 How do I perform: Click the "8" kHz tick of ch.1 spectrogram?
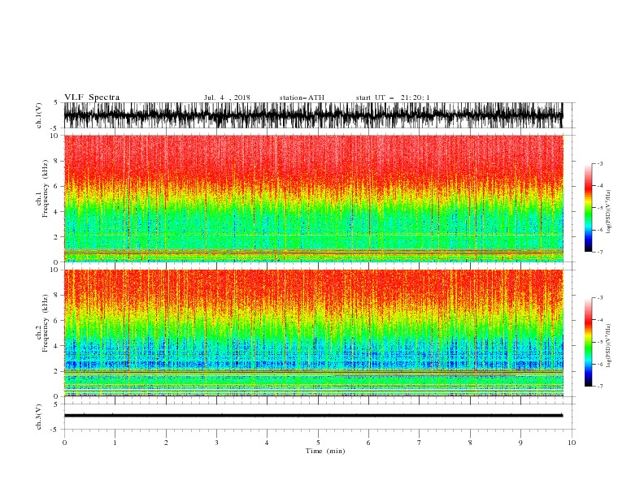pyautogui.click(x=57, y=161)
